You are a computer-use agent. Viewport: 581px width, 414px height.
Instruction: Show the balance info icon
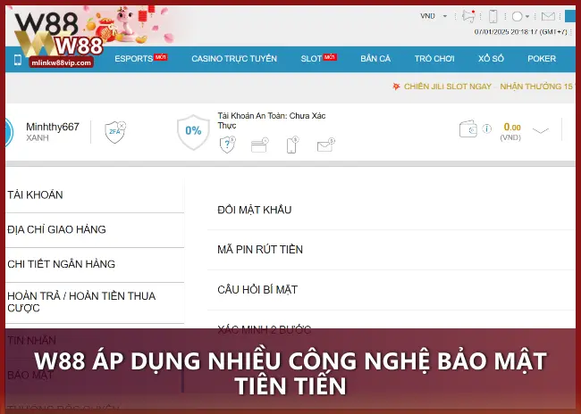[486, 128]
